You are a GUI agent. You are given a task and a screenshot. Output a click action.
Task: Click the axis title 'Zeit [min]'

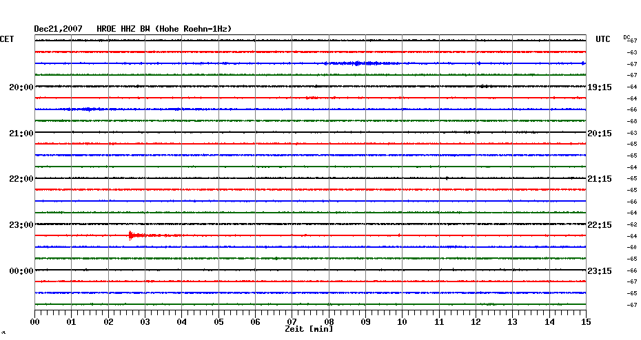click(309, 329)
